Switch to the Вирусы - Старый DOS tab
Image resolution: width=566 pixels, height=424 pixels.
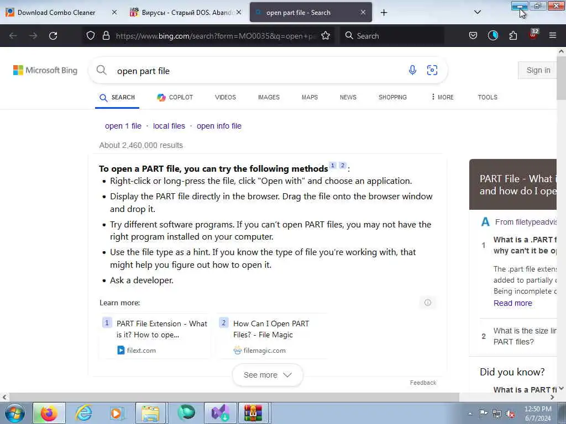187,13
